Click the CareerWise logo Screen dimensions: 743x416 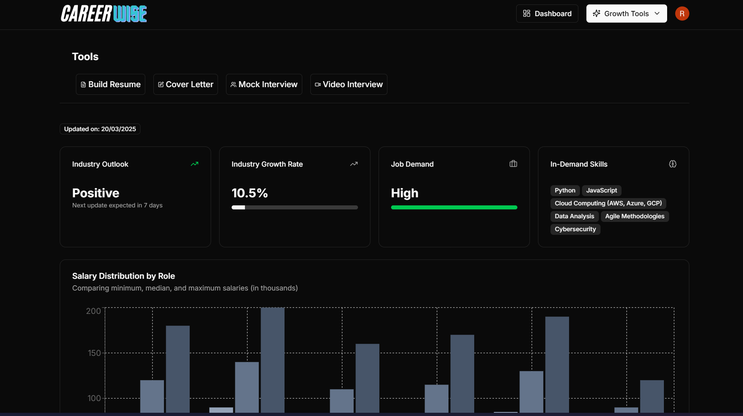coord(104,14)
